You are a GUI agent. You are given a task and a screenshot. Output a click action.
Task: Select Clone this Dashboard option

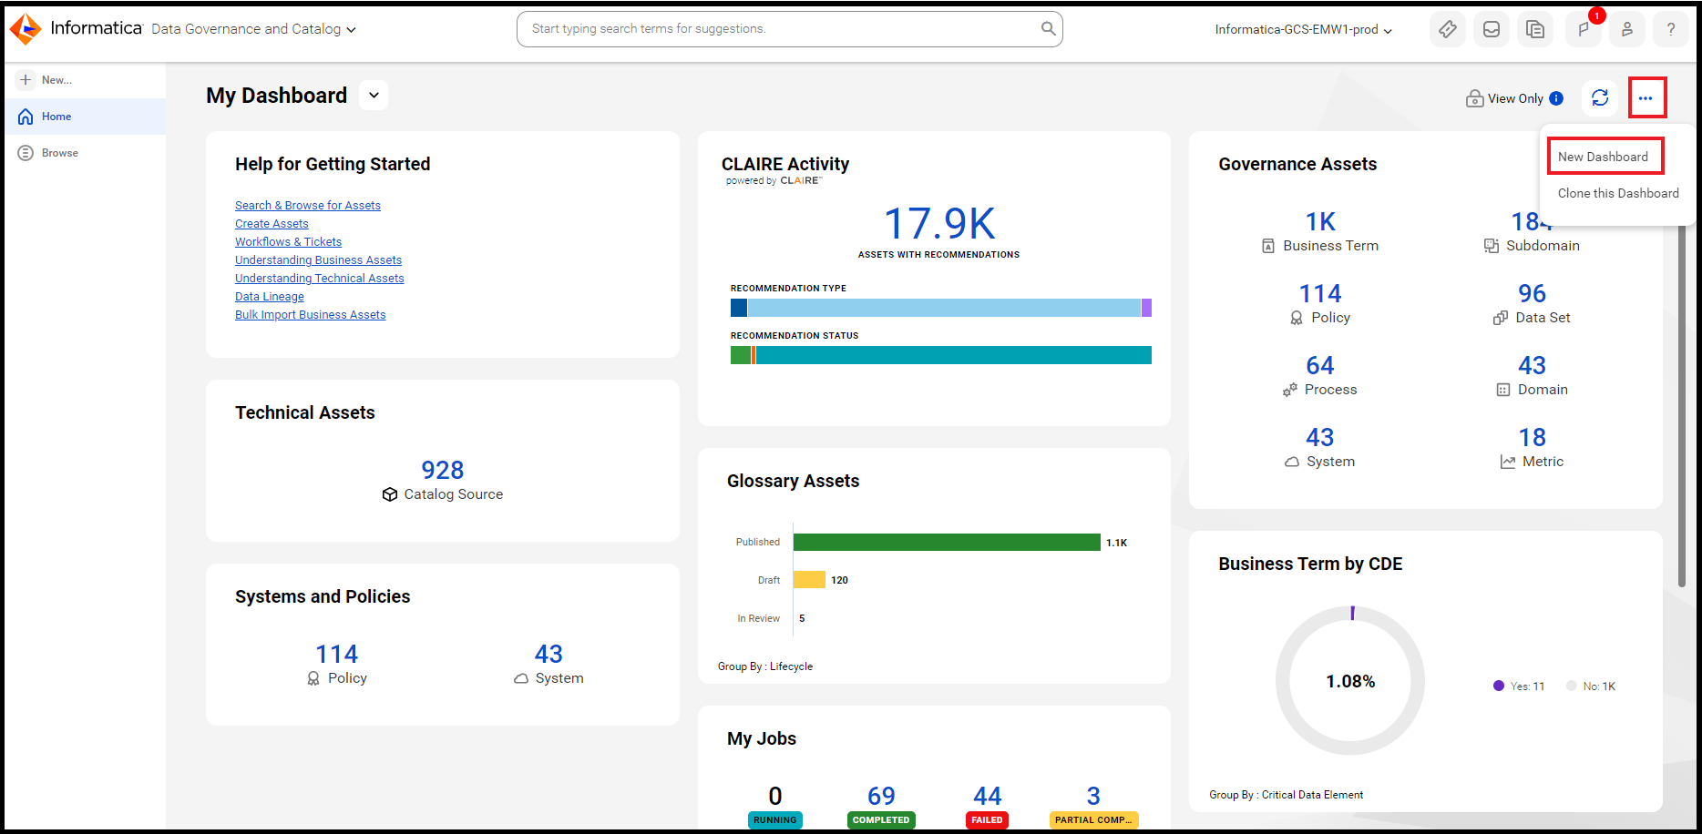point(1618,193)
